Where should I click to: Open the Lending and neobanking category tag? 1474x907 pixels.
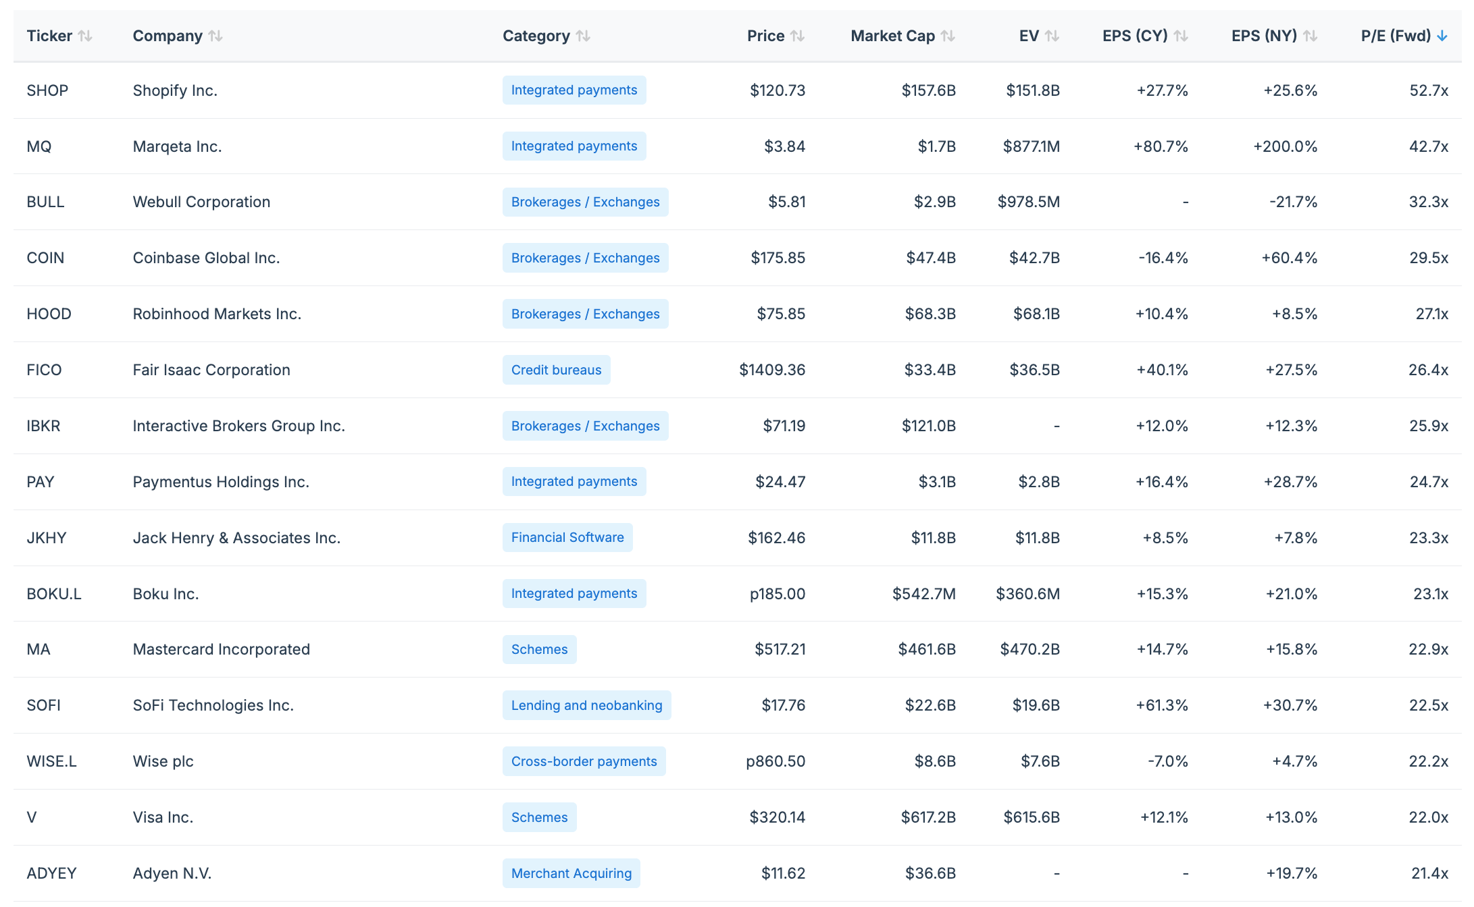586,705
